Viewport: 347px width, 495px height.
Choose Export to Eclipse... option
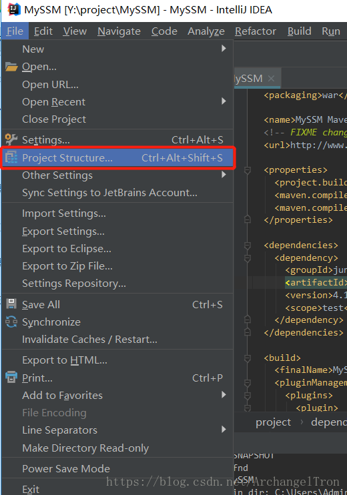(x=117, y=248)
